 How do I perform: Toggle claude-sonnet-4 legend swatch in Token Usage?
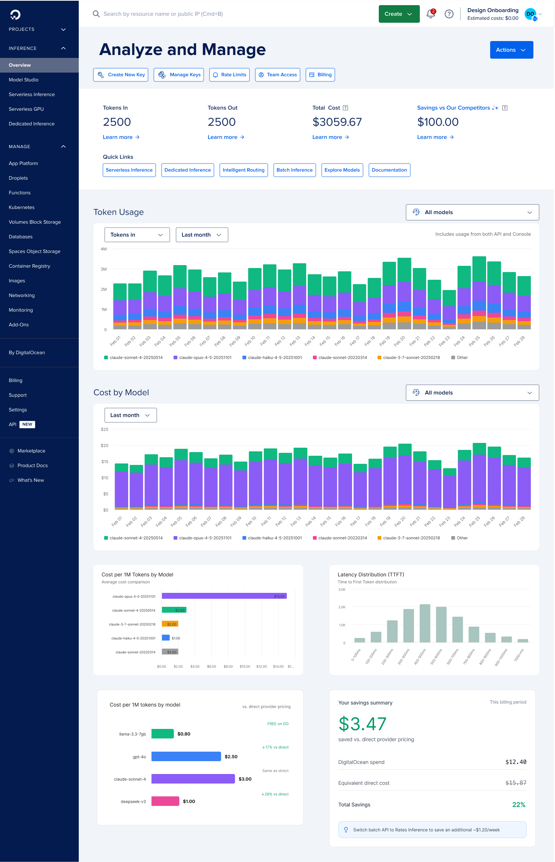click(x=106, y=357)
